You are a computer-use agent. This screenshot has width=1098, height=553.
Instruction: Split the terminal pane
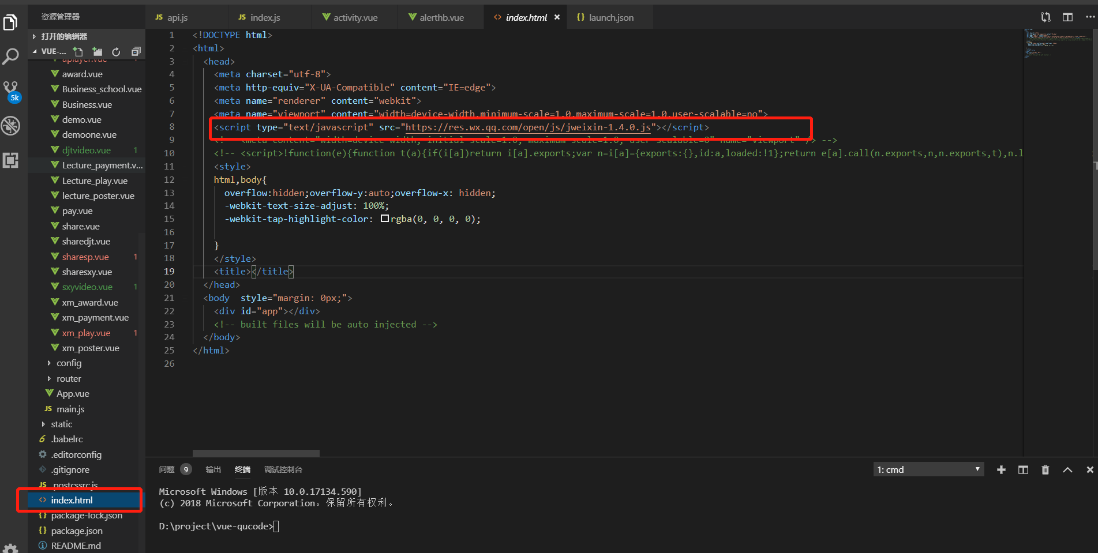(x=1023, y=470)
